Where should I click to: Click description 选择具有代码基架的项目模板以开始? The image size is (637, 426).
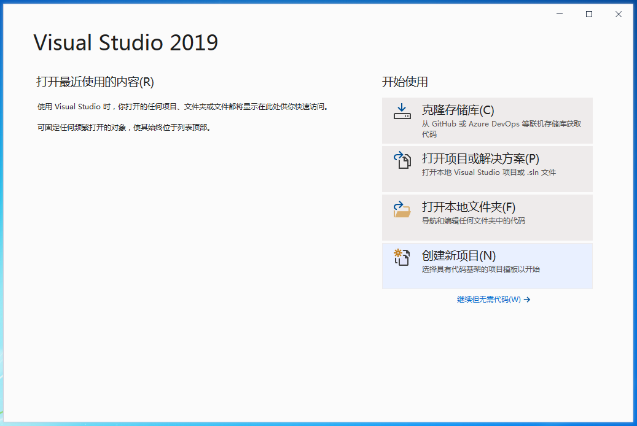pyautogui.click(x=480, y=269)
